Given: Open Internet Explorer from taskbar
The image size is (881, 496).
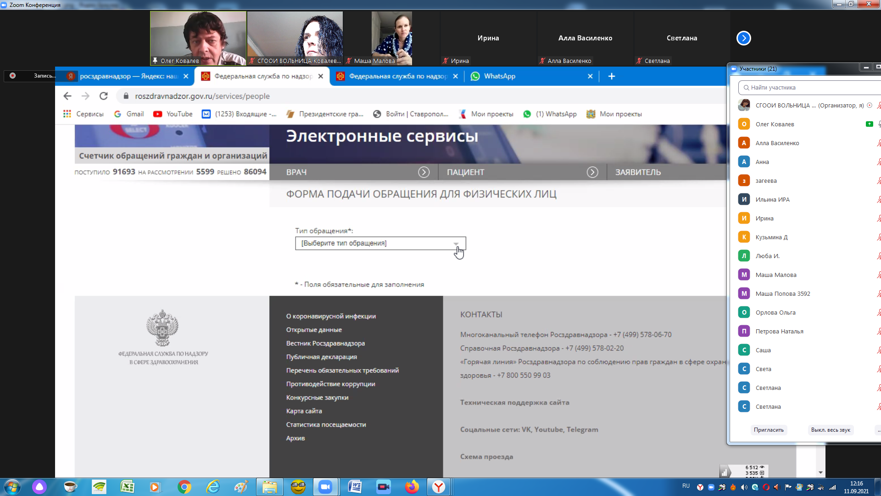Looking at the screenshot, I should coord(213,487).
